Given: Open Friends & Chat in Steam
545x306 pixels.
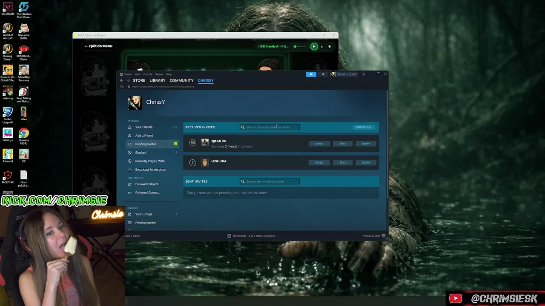Looking at the screenshot, I should click(374, 236).
